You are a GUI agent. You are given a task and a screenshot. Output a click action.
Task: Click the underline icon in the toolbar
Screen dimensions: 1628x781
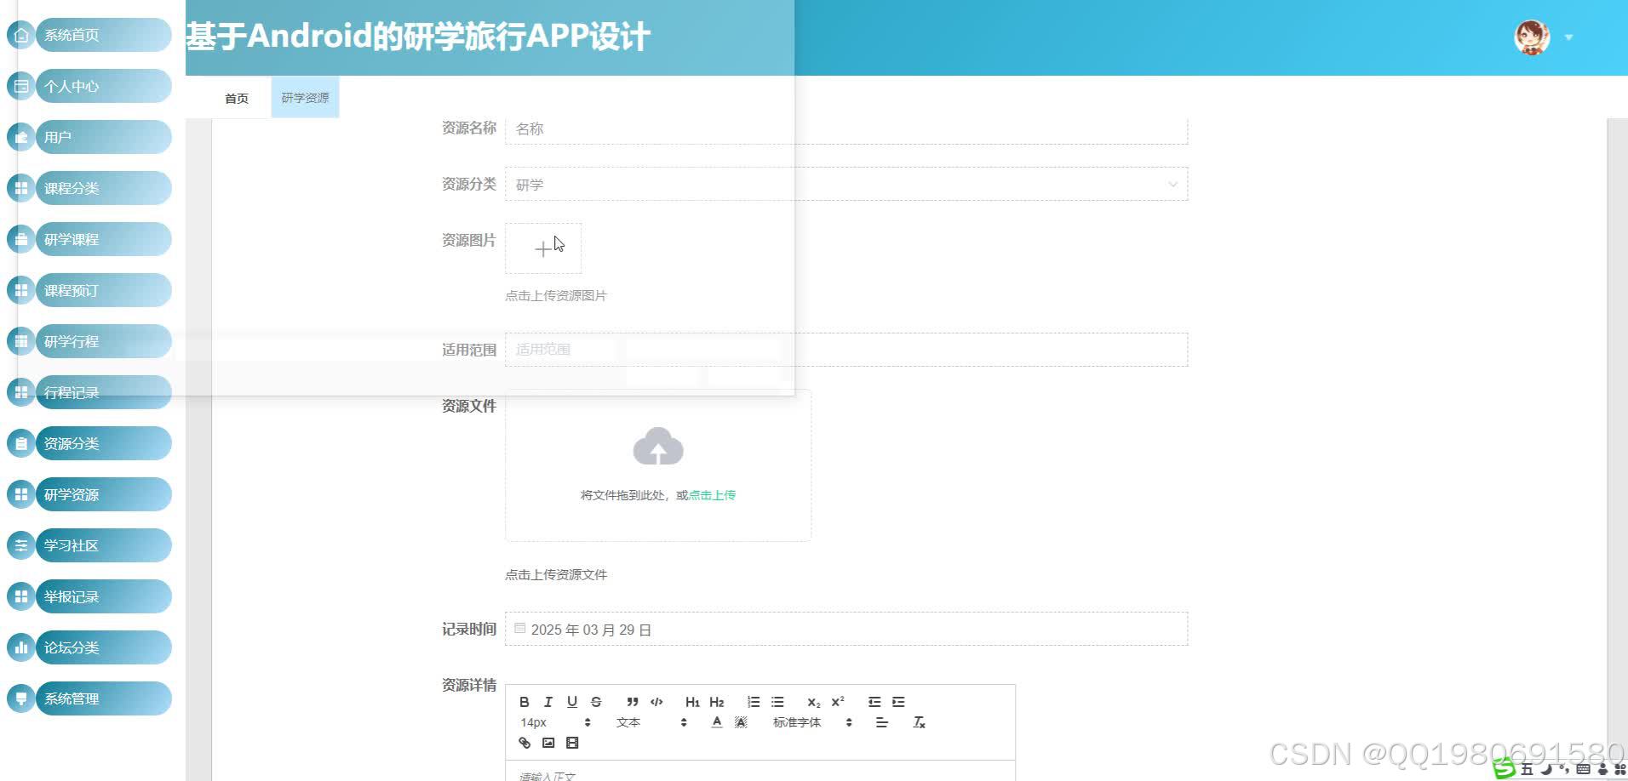pos(572,702)
